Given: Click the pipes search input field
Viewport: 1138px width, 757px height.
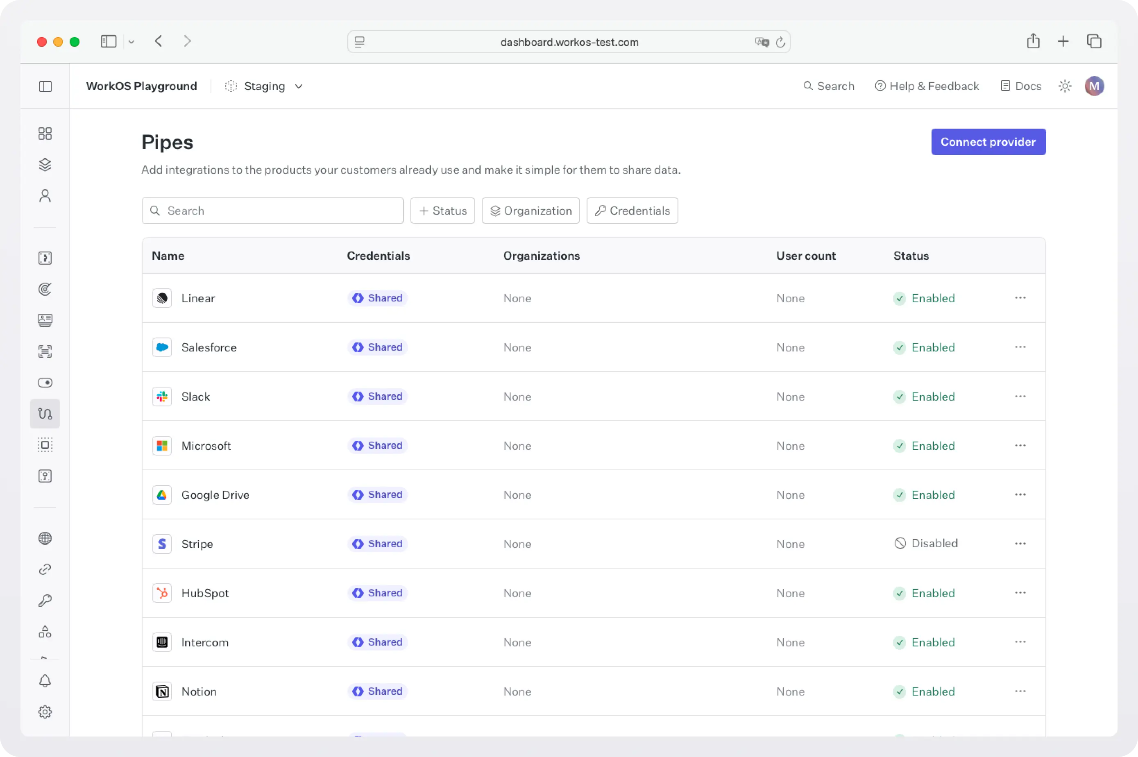Looking at the screenshot, I should pos(272,210).
